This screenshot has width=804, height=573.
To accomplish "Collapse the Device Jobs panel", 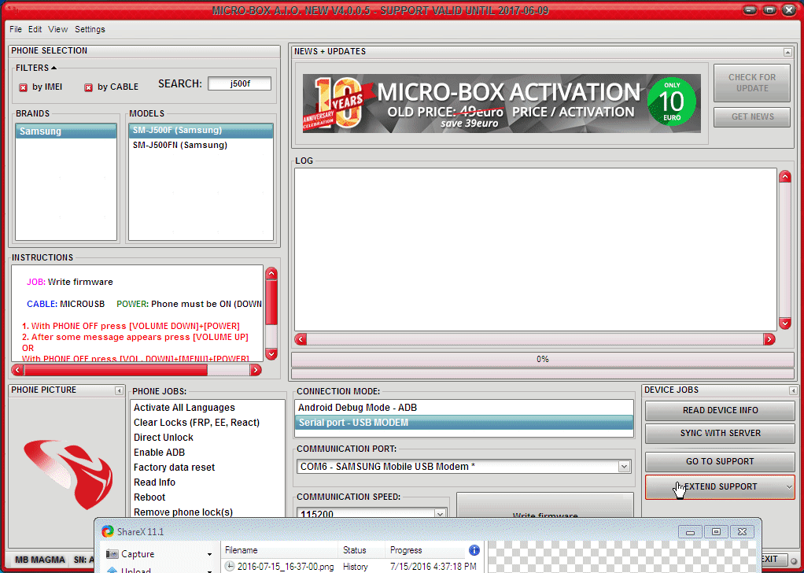I will pyautogui.click(x=792, y=391).
